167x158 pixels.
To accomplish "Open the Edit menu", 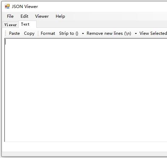I will point(24,16).
